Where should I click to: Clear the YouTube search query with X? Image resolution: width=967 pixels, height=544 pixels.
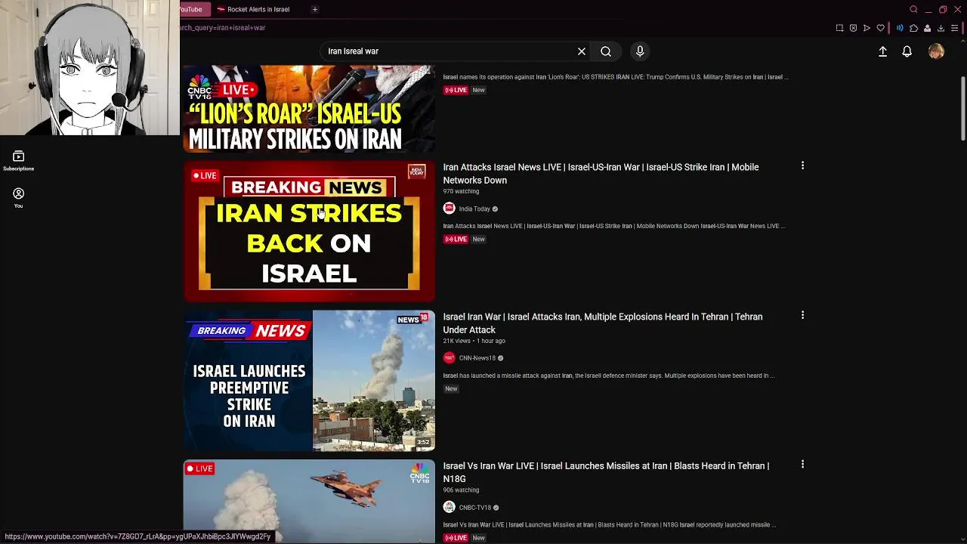[582, 51]
